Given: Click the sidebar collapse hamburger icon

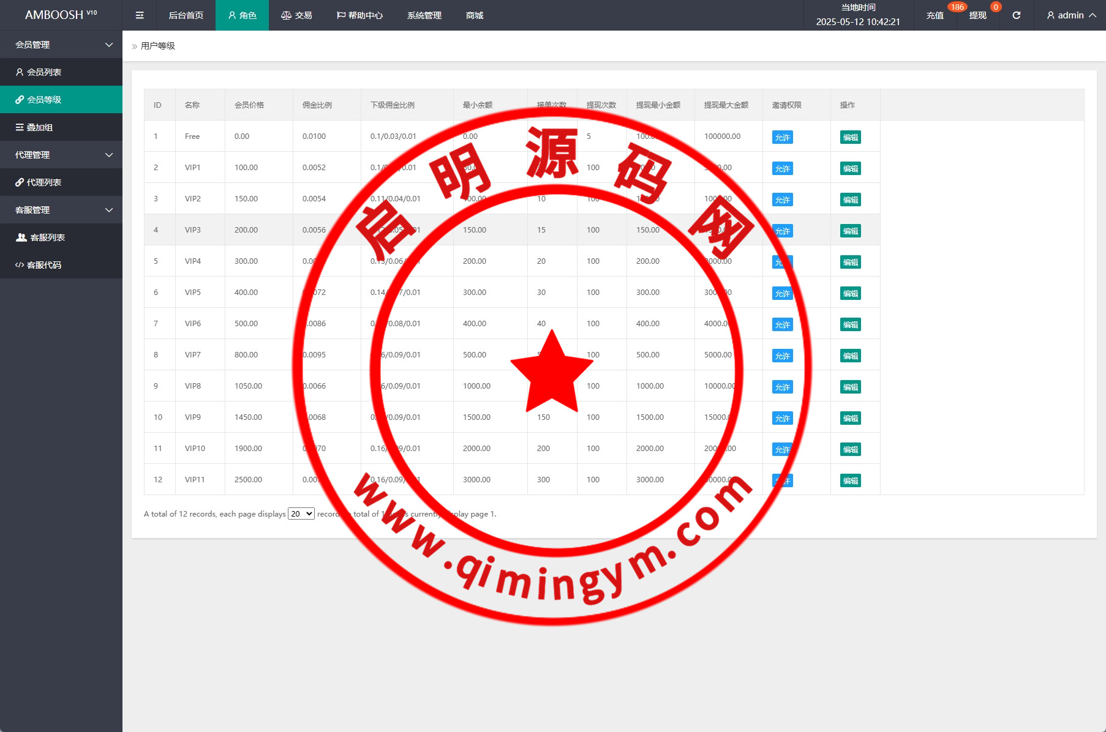Looking at the screenshot, I should point(140,15).
